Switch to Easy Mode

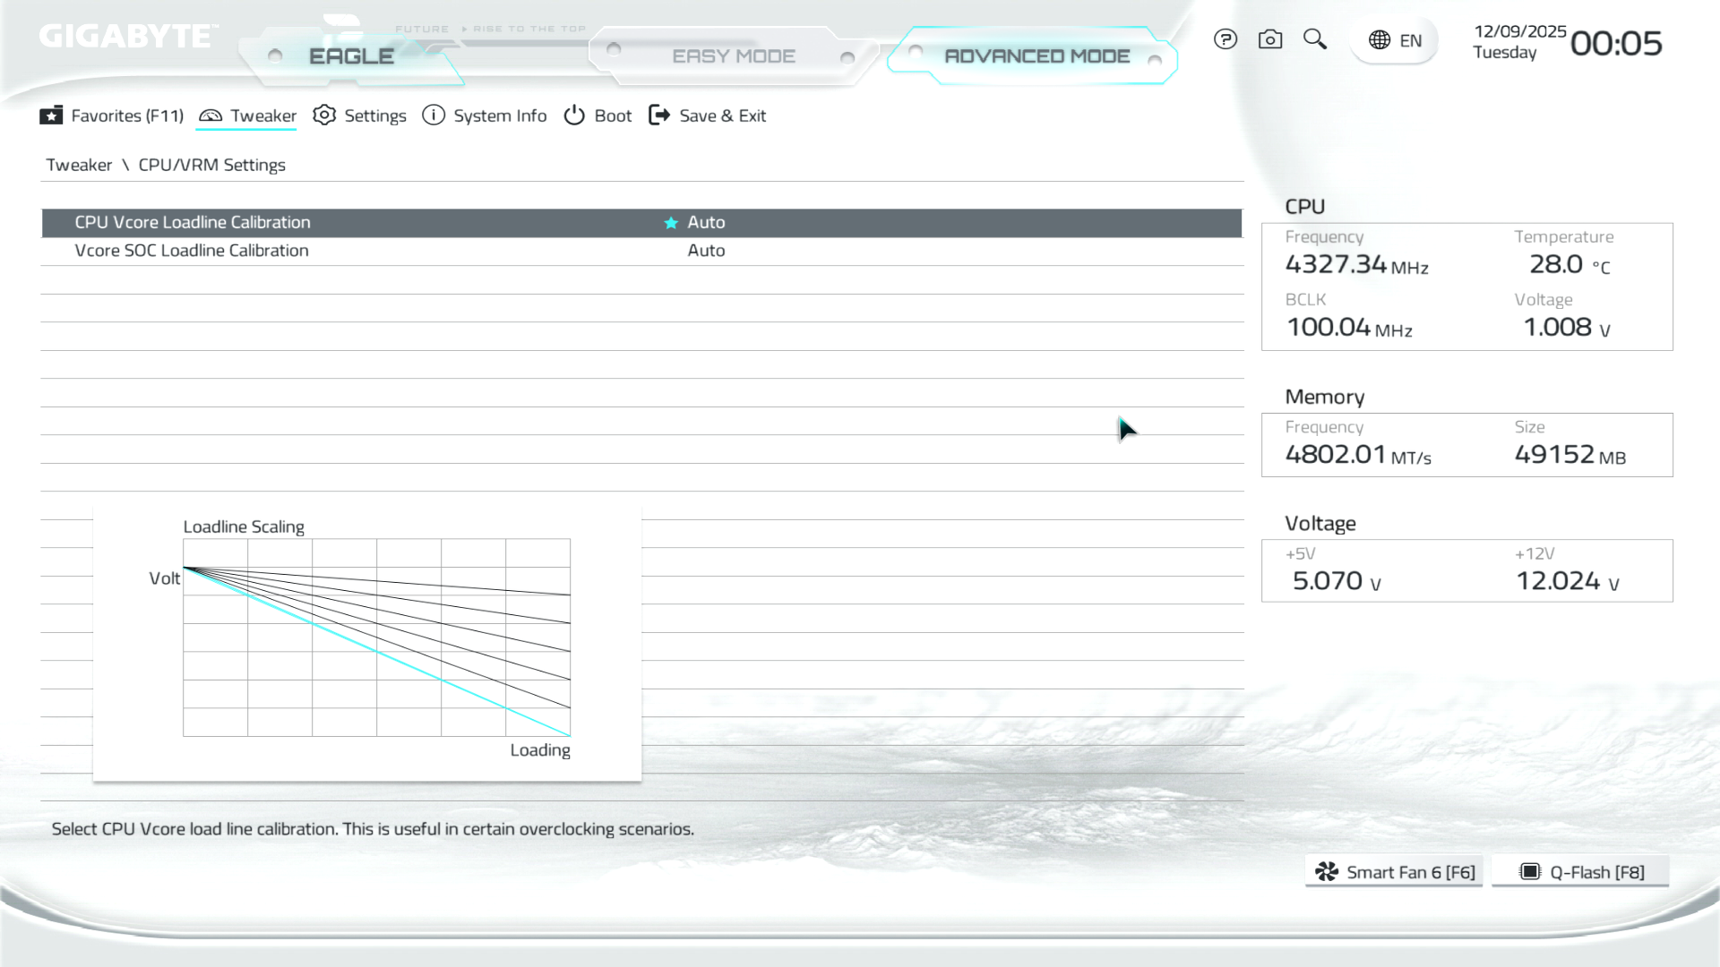click(733, 56)
